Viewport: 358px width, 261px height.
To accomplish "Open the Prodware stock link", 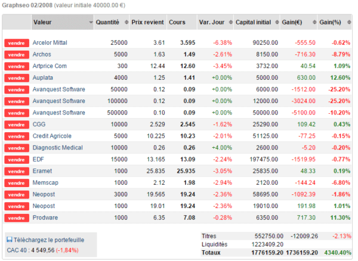I will [45, 218].
